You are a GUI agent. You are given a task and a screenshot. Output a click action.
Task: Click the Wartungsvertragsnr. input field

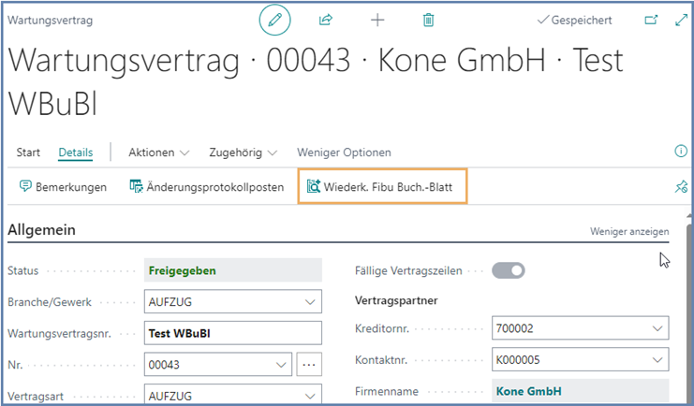(232, 333)
